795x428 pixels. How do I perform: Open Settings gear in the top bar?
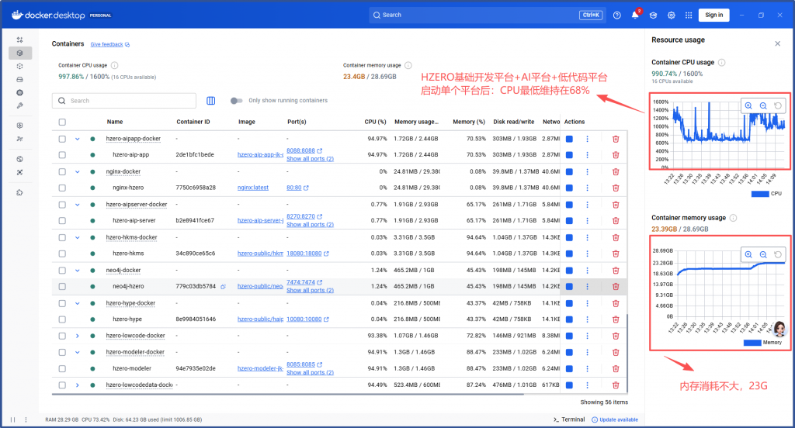pos(671,15)
